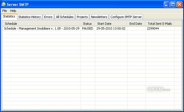Click the start date 29-05-2010 13:50:02
The width and height of the screenshot is (184, 112).
click(111, 28)
